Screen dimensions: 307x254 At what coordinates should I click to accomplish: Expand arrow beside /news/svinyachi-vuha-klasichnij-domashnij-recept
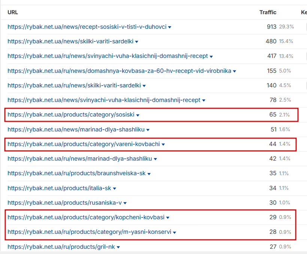coord(204,100)
